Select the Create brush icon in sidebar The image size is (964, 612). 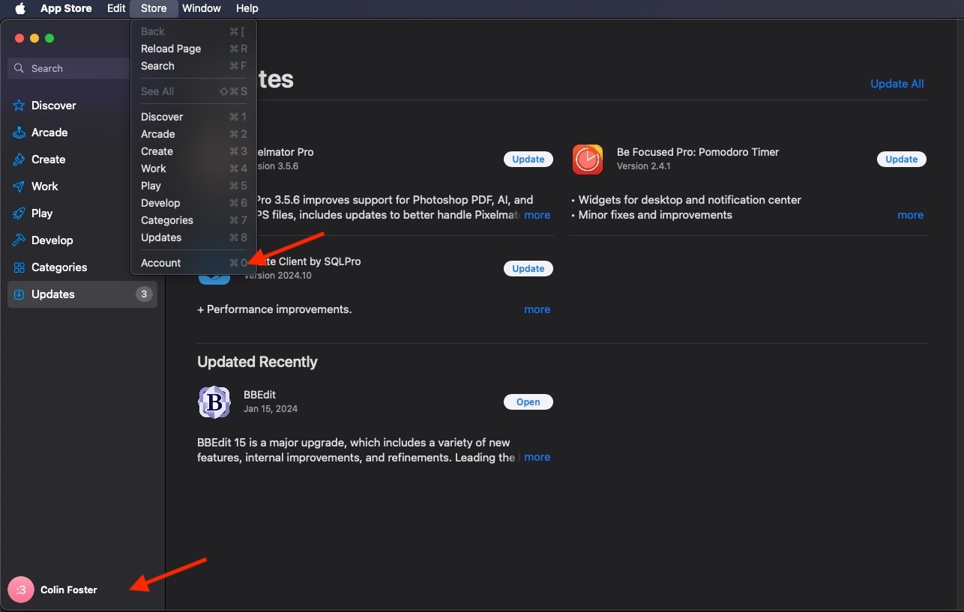click(x=19, y=160)
